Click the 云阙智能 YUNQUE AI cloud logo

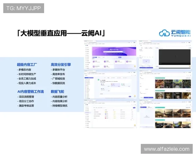tap(175, 33)
